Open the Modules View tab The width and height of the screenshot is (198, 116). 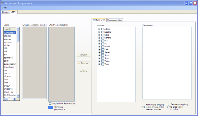[x=99, y=20]
